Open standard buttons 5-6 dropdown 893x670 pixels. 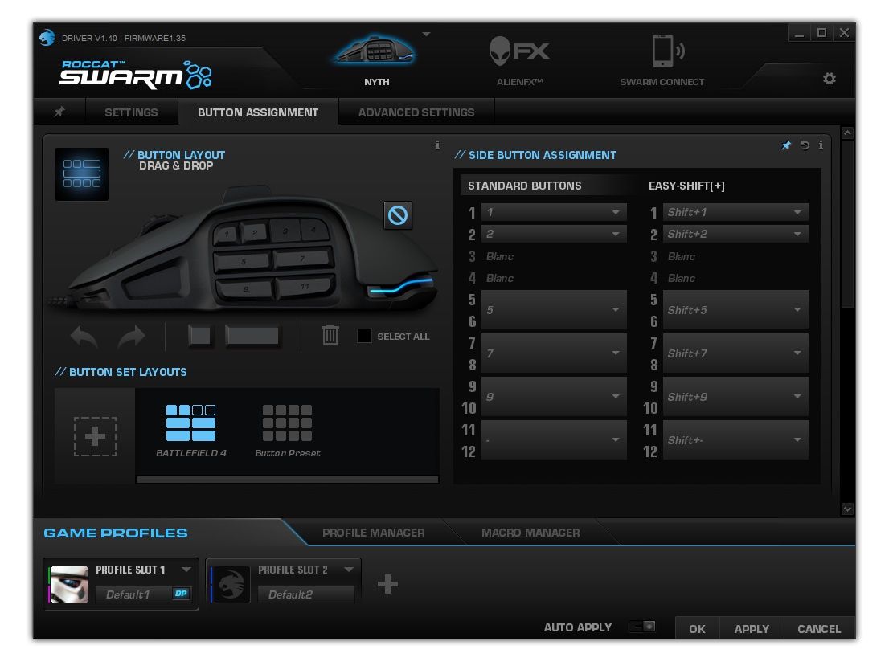coord(554,310)
